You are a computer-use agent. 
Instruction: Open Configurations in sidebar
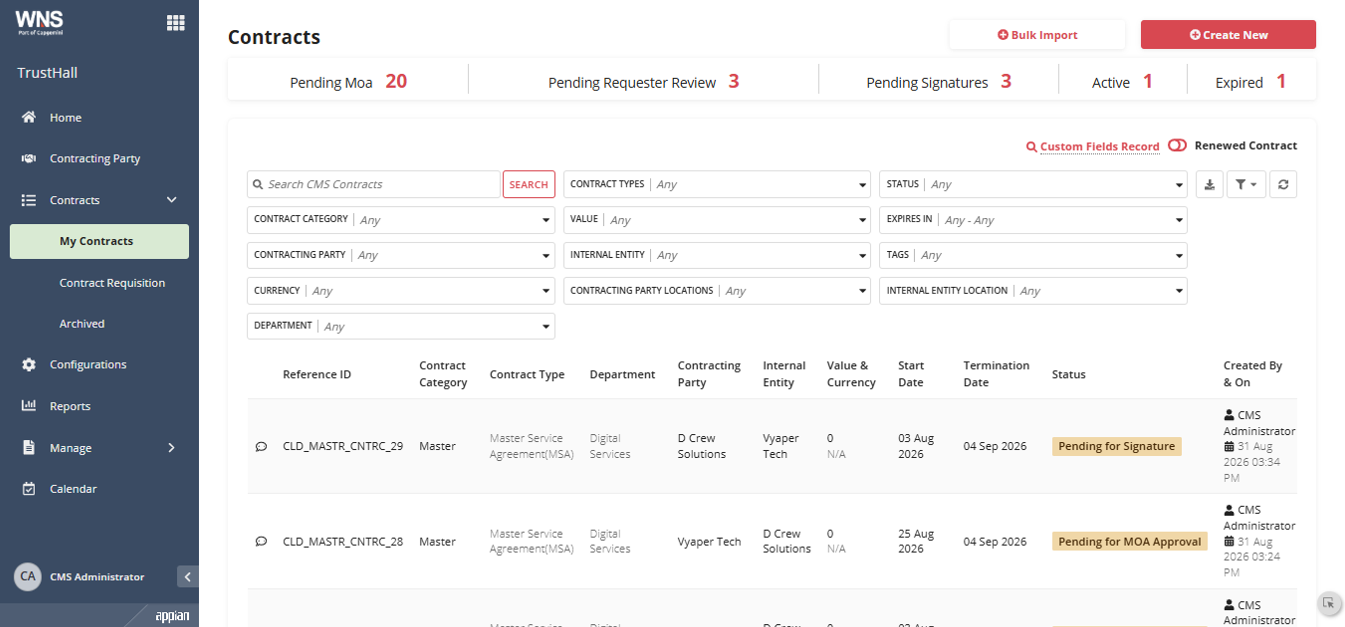point(88,364)
